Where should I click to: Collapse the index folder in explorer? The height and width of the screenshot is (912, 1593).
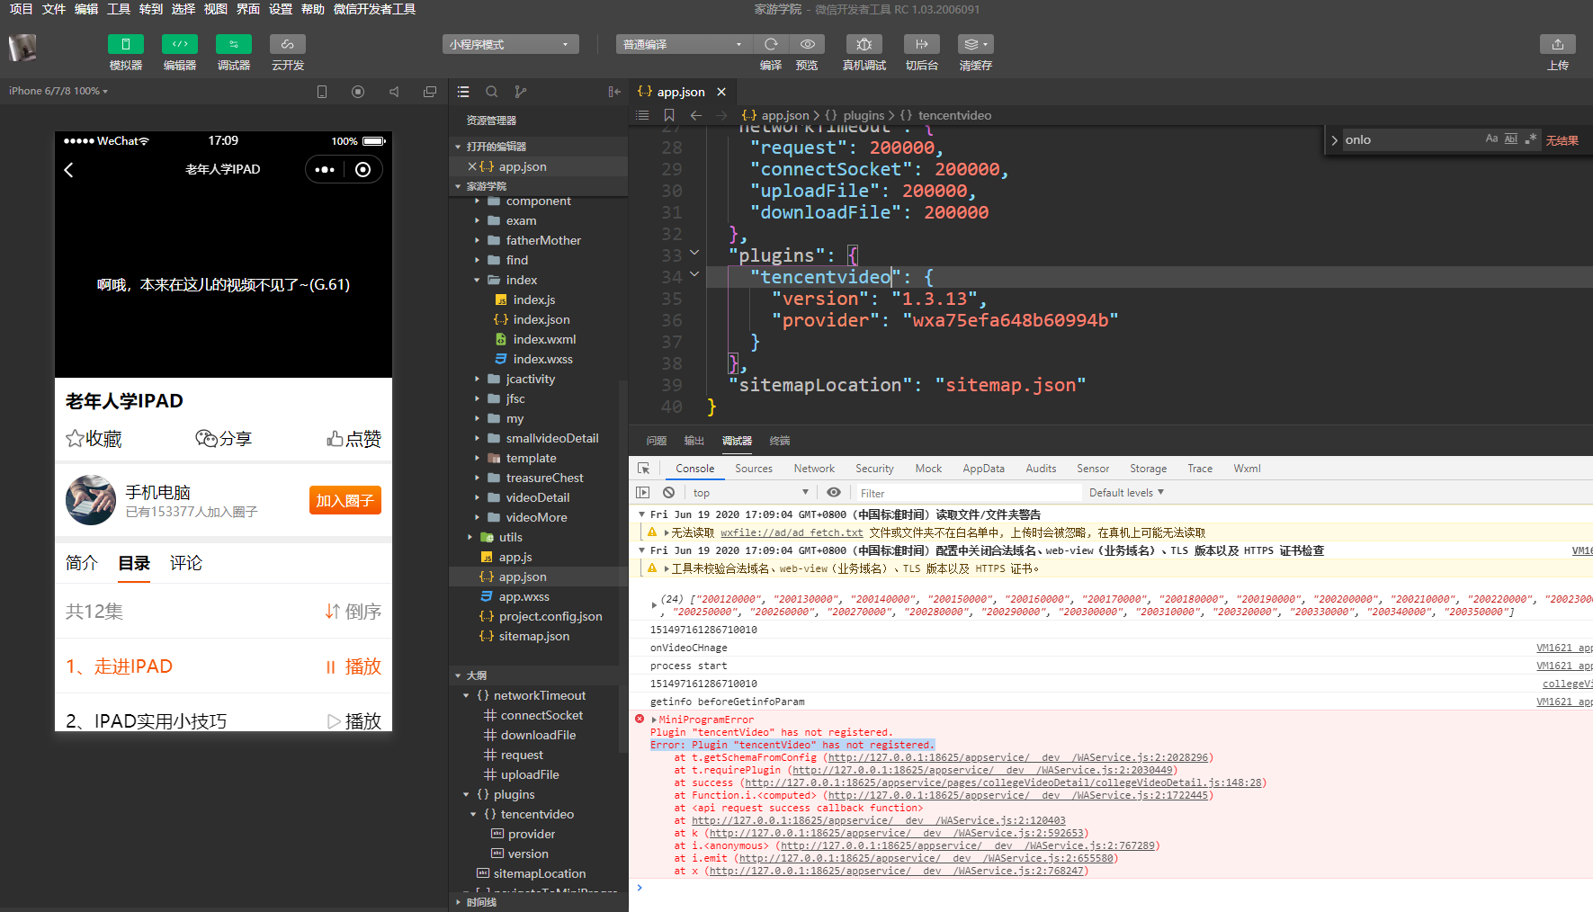click(x=477, y=280)
